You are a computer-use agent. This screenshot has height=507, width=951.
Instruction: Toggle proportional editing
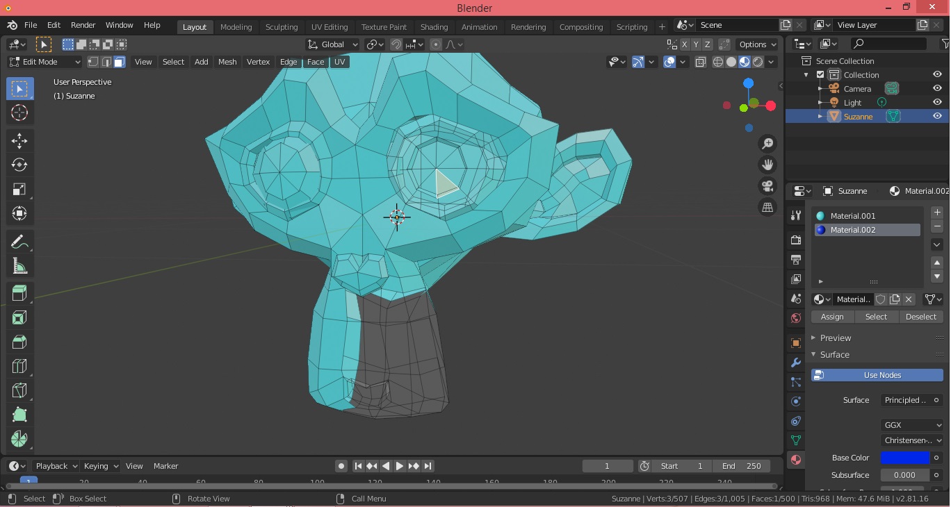click(436, 44)
